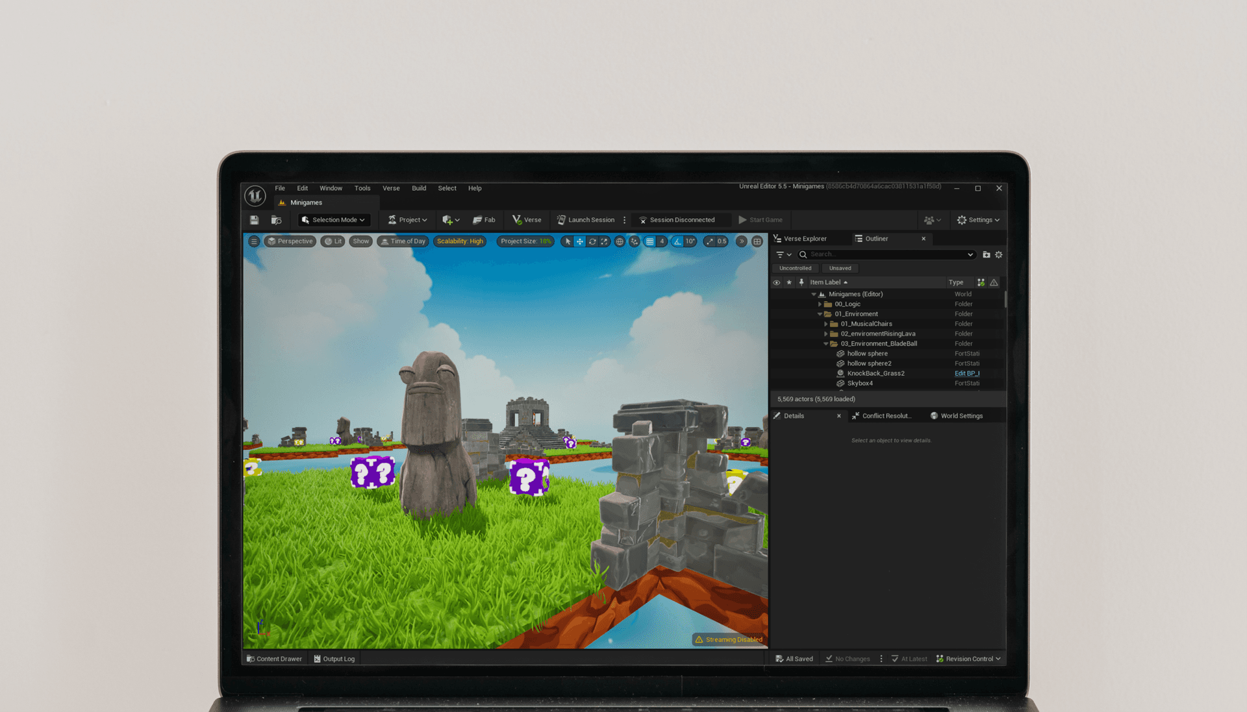The image size is (1247, 712).
Task: Open the Selection Mode dropdown
Action: (x=334, y=220)
